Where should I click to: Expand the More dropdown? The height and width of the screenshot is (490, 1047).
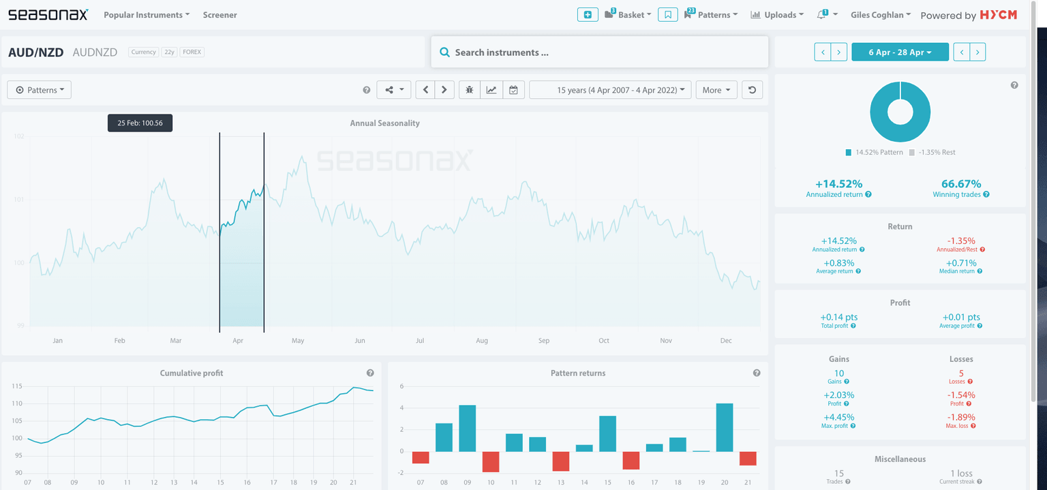[716, 90]
